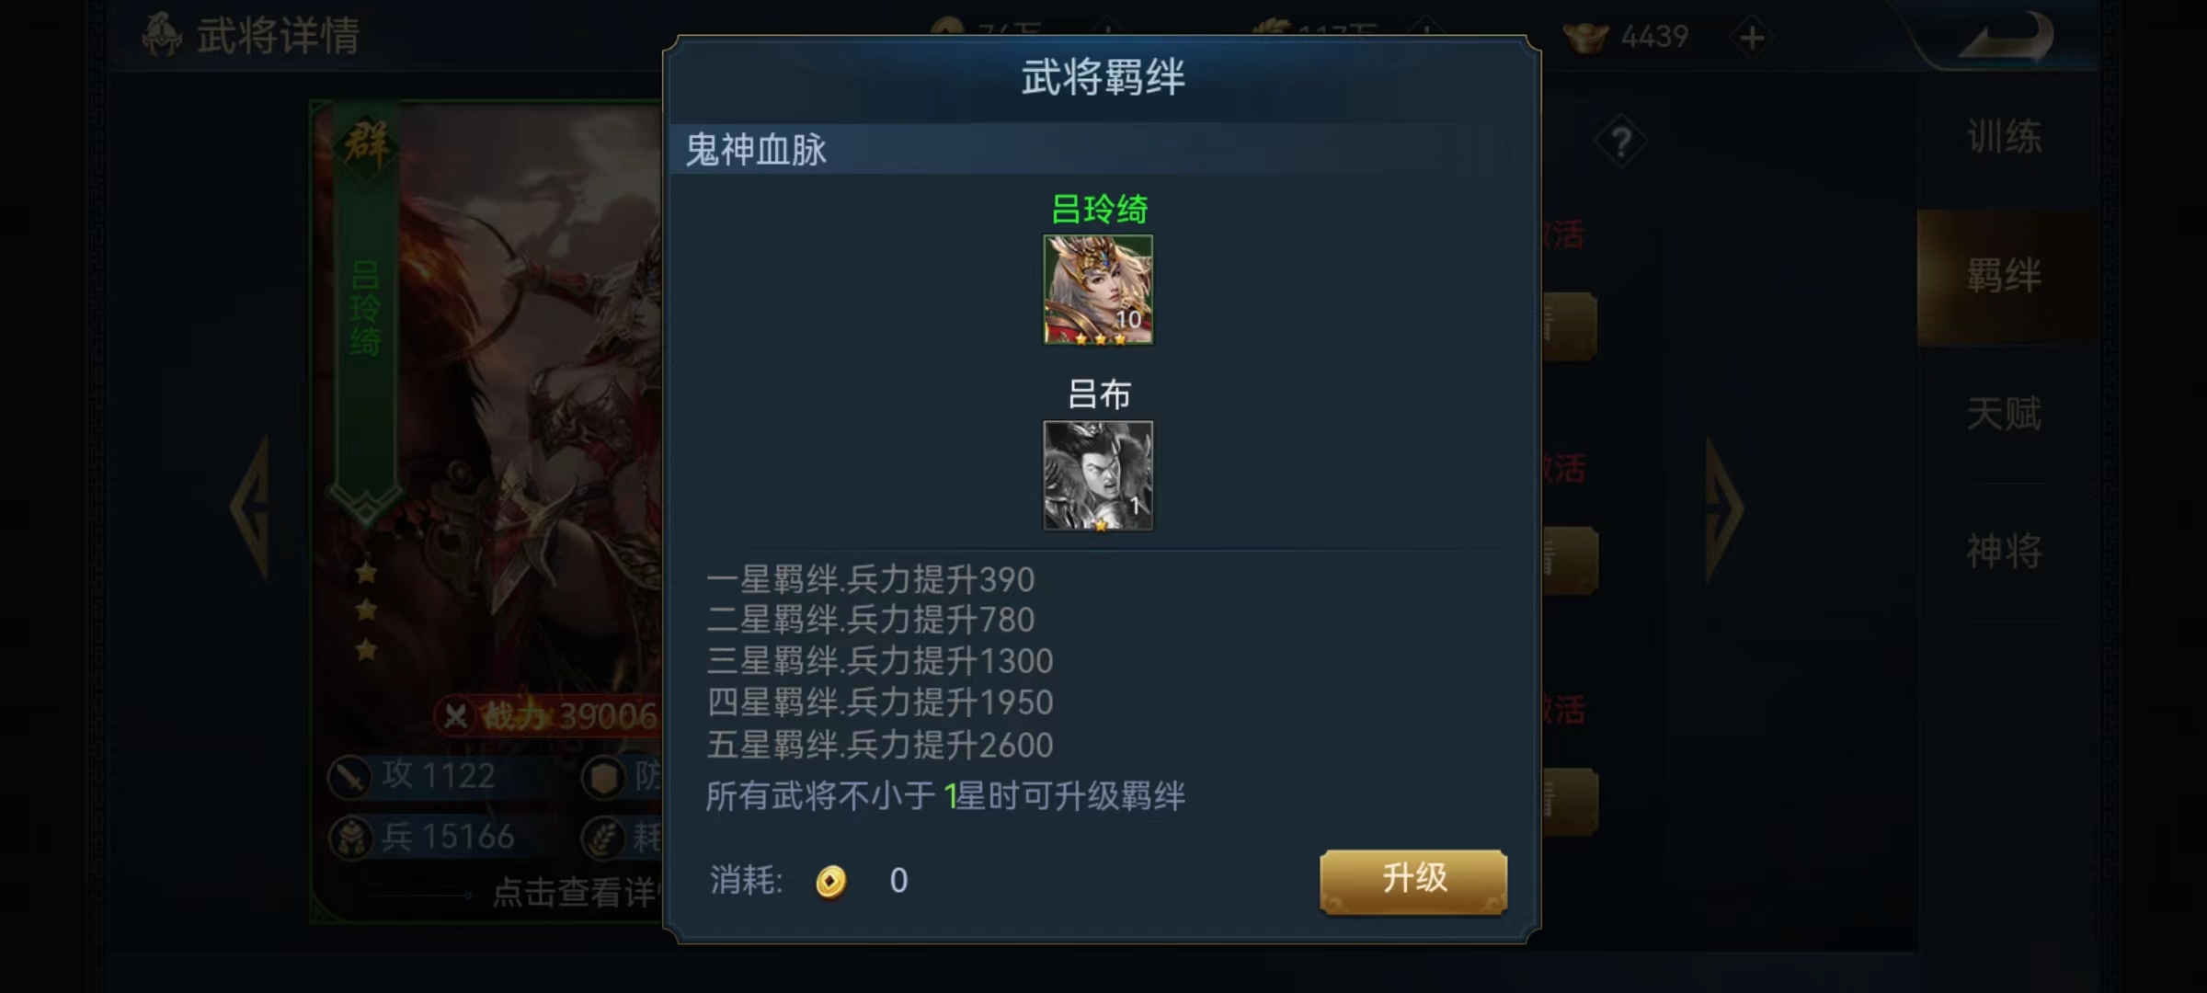Go to next hero with right arrow
Screen dimensions: 2207x993
pos(1723,508)
